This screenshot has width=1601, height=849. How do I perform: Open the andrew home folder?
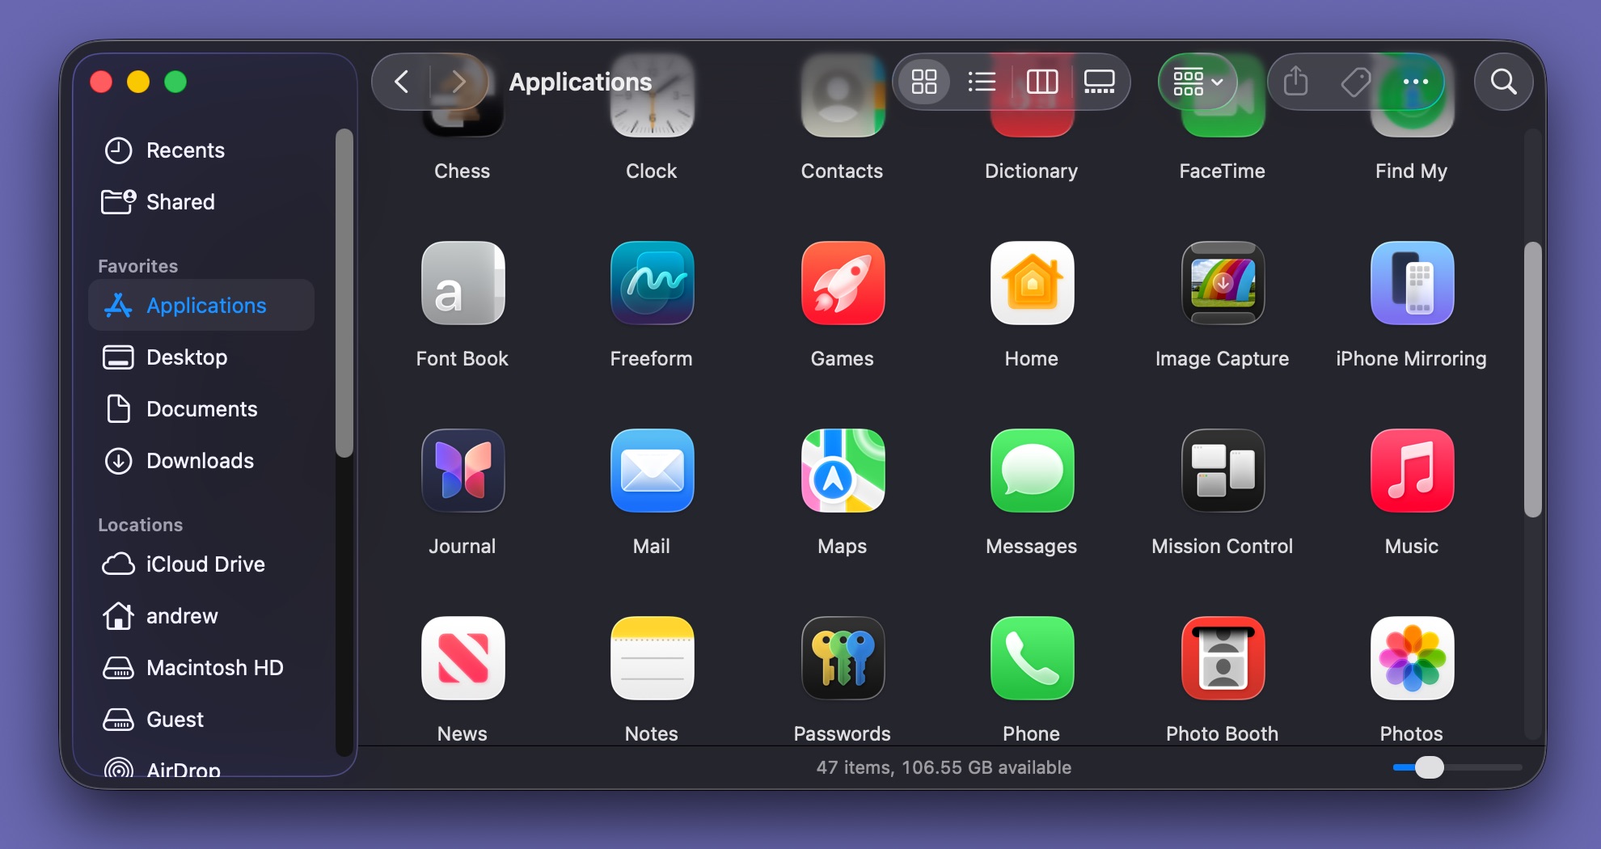pyautogui.click(x=201, y=616)
